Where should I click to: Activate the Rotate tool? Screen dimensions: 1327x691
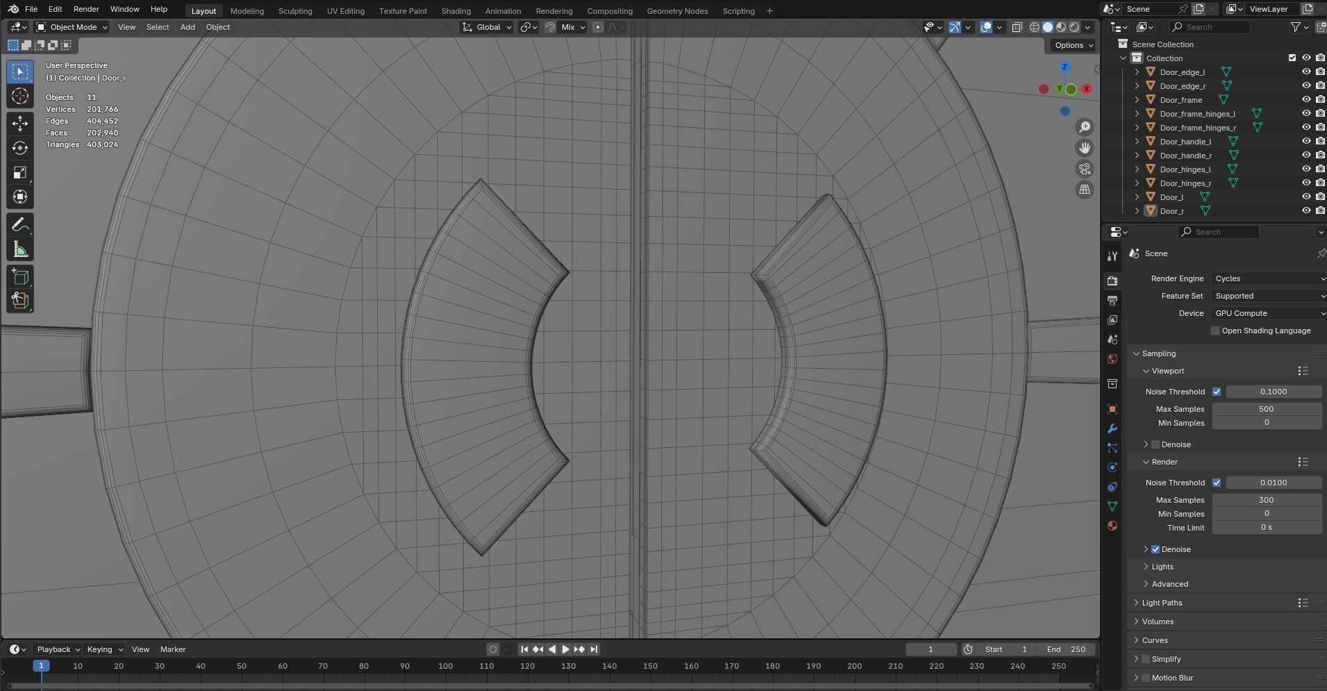[19, 148]
